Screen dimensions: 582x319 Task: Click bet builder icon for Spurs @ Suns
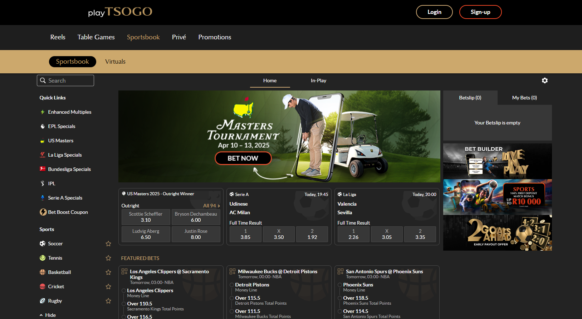[341, 271]
